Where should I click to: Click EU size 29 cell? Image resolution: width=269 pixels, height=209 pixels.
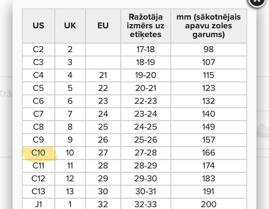(x=103, y=179)
